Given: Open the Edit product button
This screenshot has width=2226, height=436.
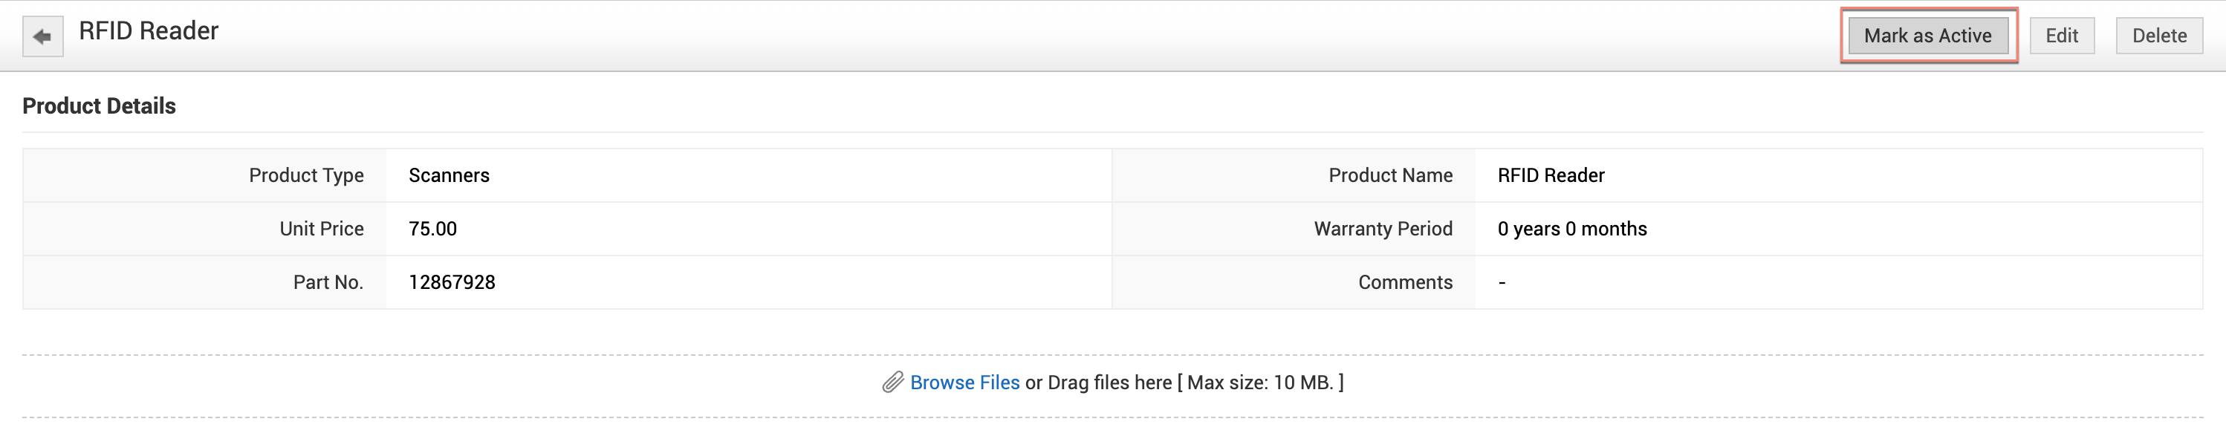Looking at the screenshot, I should (x=2061, y=36).
